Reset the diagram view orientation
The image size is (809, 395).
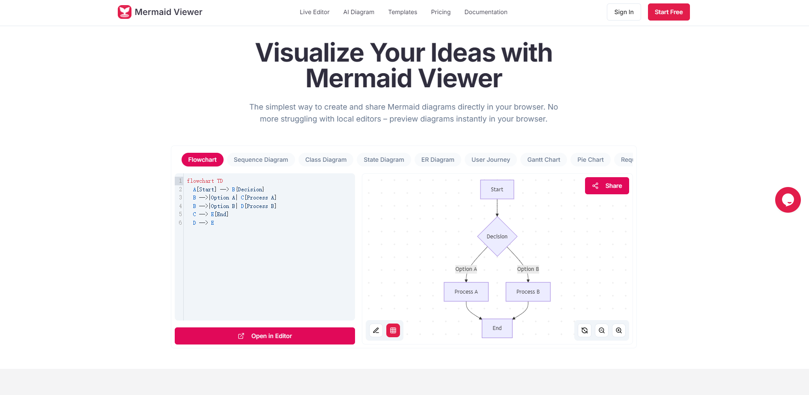point(584,330)
